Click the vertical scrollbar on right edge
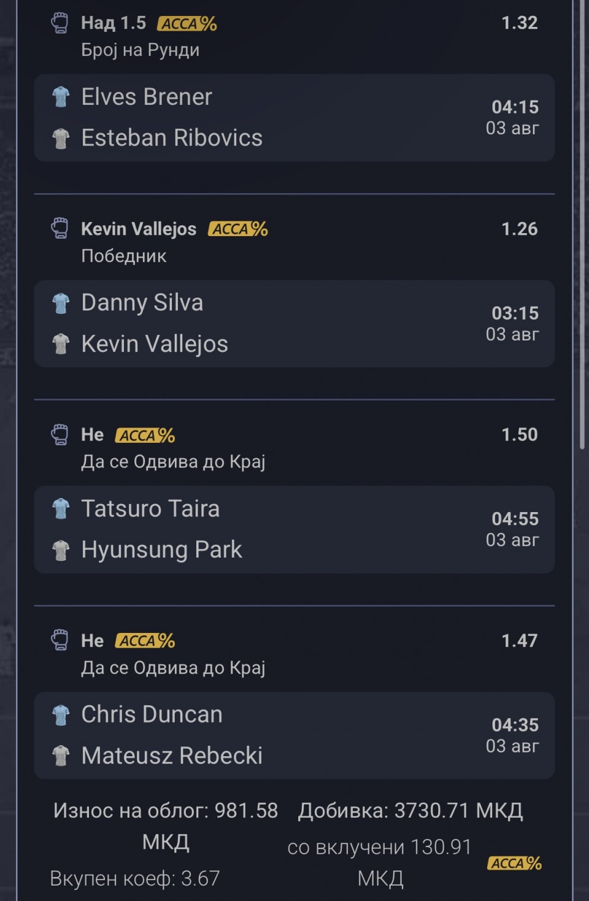Image resolution: width=589 pixels, height=901 pixels. pyautogui.click(x=582, y=225)
